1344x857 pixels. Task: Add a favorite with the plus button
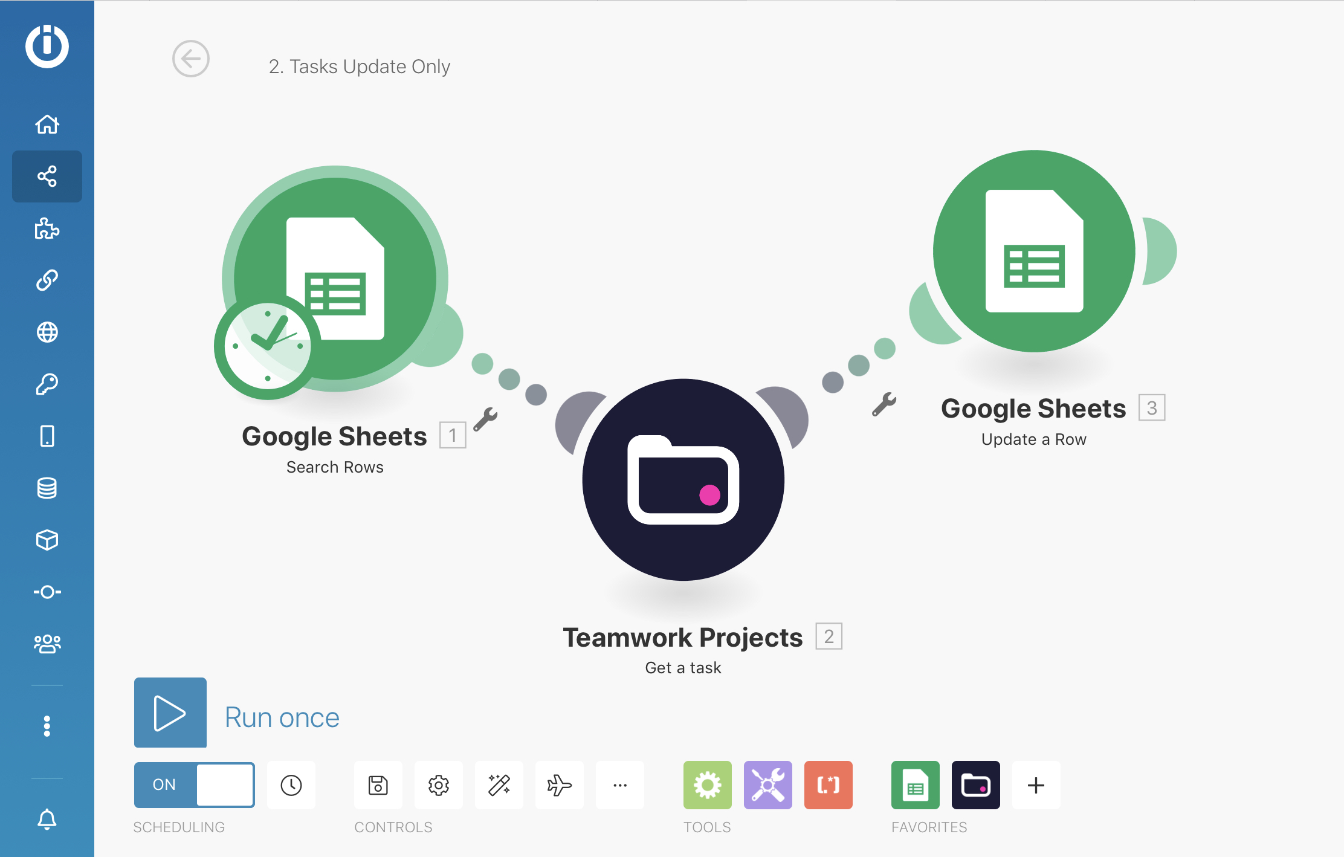coord(1036,785)
